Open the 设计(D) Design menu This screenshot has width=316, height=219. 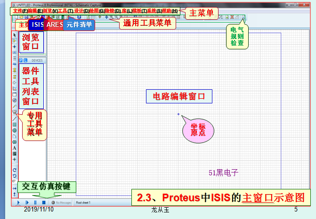pos(82,11)
